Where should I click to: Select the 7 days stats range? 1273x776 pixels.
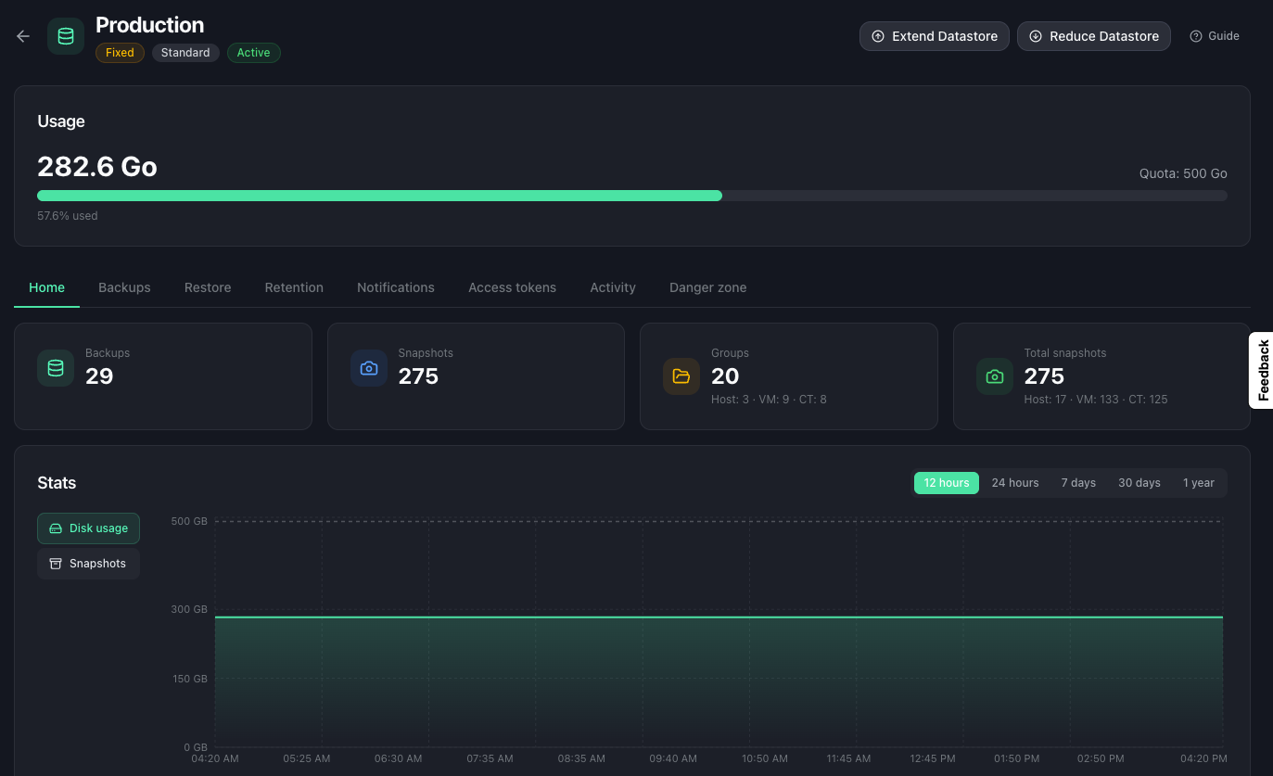point(1078,483)
